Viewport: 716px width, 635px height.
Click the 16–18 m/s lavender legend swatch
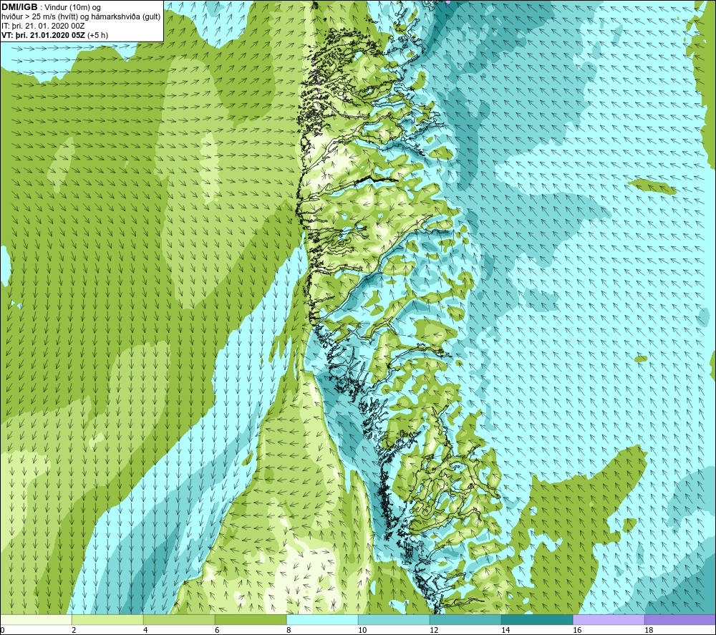pyautogui.click(x=609, y=619)
